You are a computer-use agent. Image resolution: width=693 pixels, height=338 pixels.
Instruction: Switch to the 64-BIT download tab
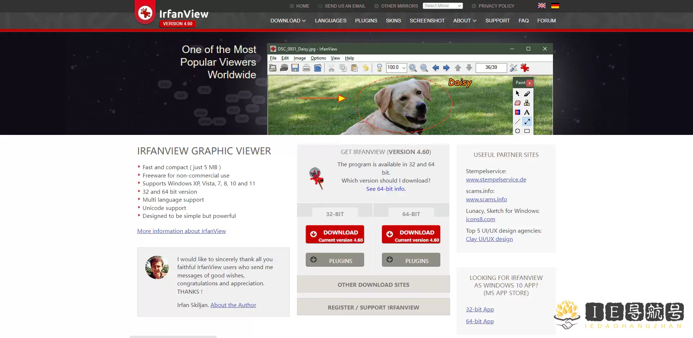click(411, 214)
